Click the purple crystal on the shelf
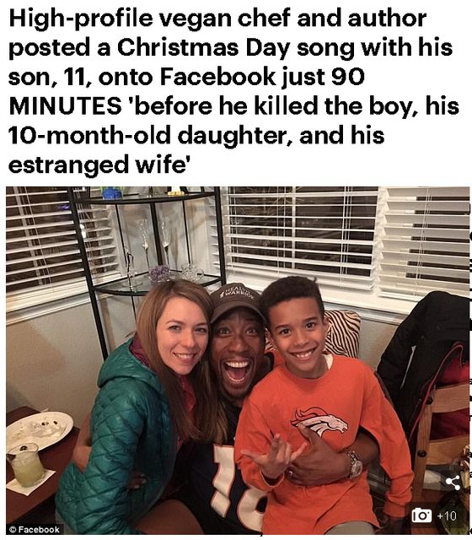 coord(159,273)
